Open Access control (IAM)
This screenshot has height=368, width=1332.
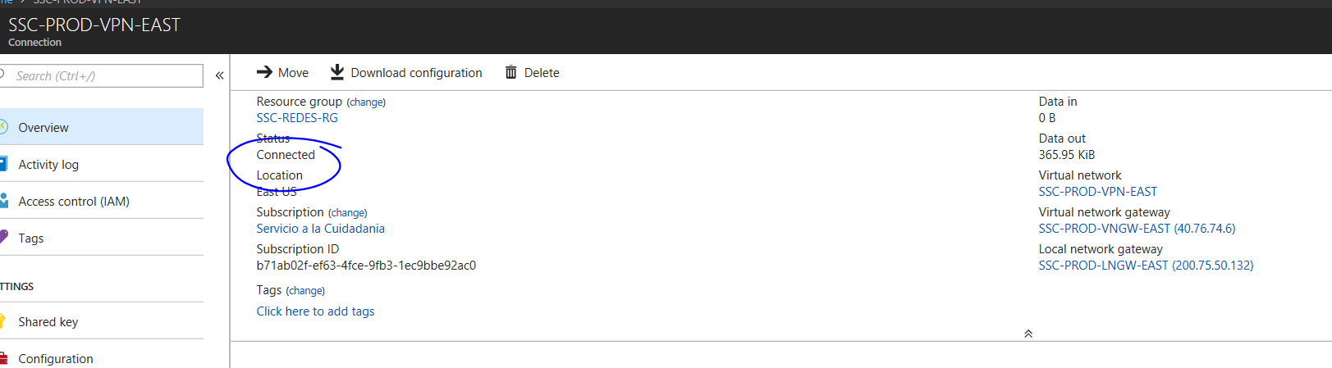click(102, 201)
